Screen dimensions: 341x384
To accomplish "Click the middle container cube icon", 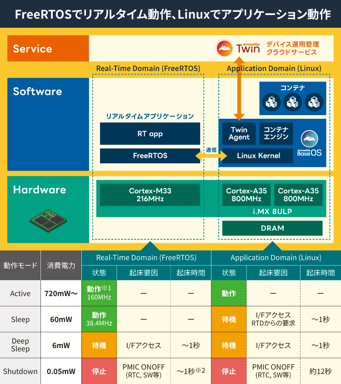I will tap(292, 102).
